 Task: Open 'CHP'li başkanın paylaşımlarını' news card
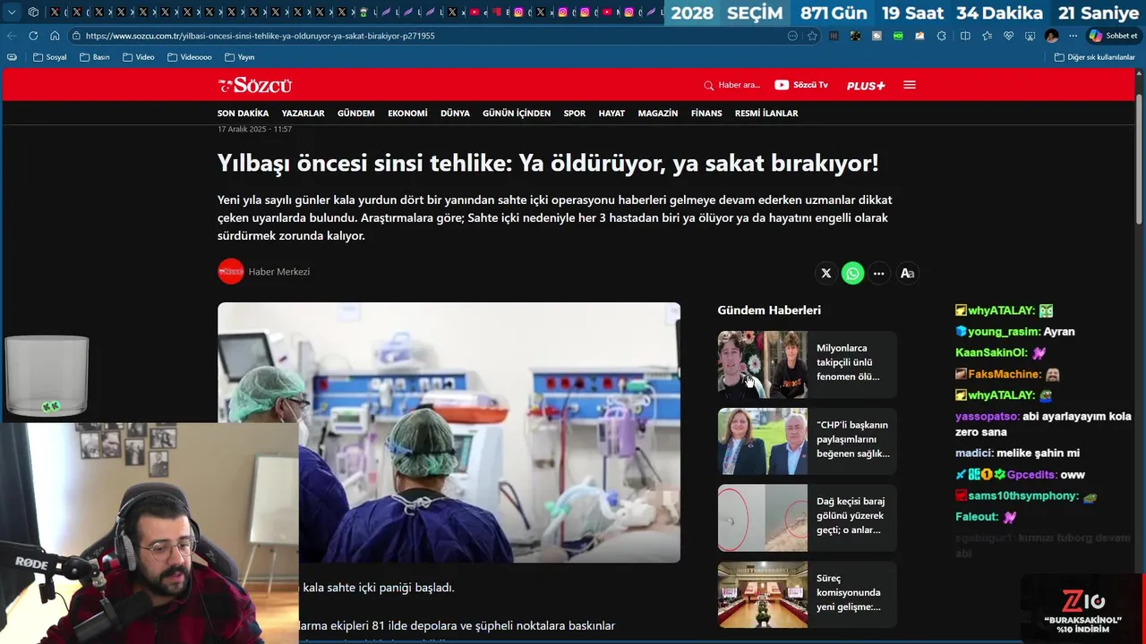807,441
